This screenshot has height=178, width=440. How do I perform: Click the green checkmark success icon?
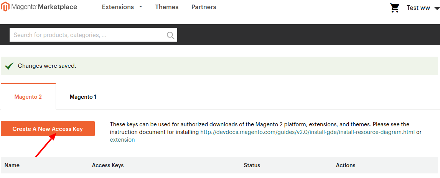[9, 66]
